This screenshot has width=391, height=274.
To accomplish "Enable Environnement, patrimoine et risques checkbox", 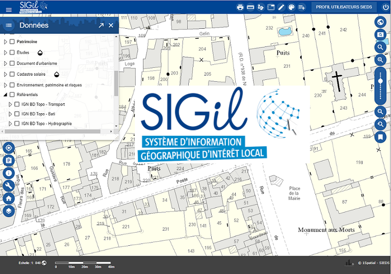I will point(12,85).
